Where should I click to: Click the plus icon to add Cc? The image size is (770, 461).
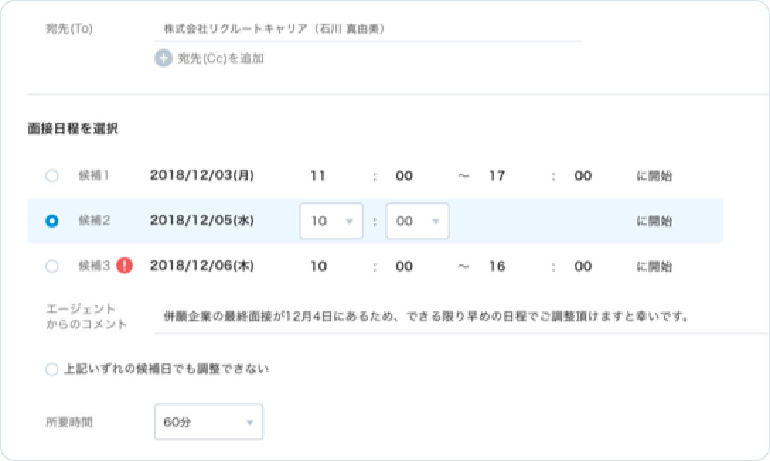(163, 58)
